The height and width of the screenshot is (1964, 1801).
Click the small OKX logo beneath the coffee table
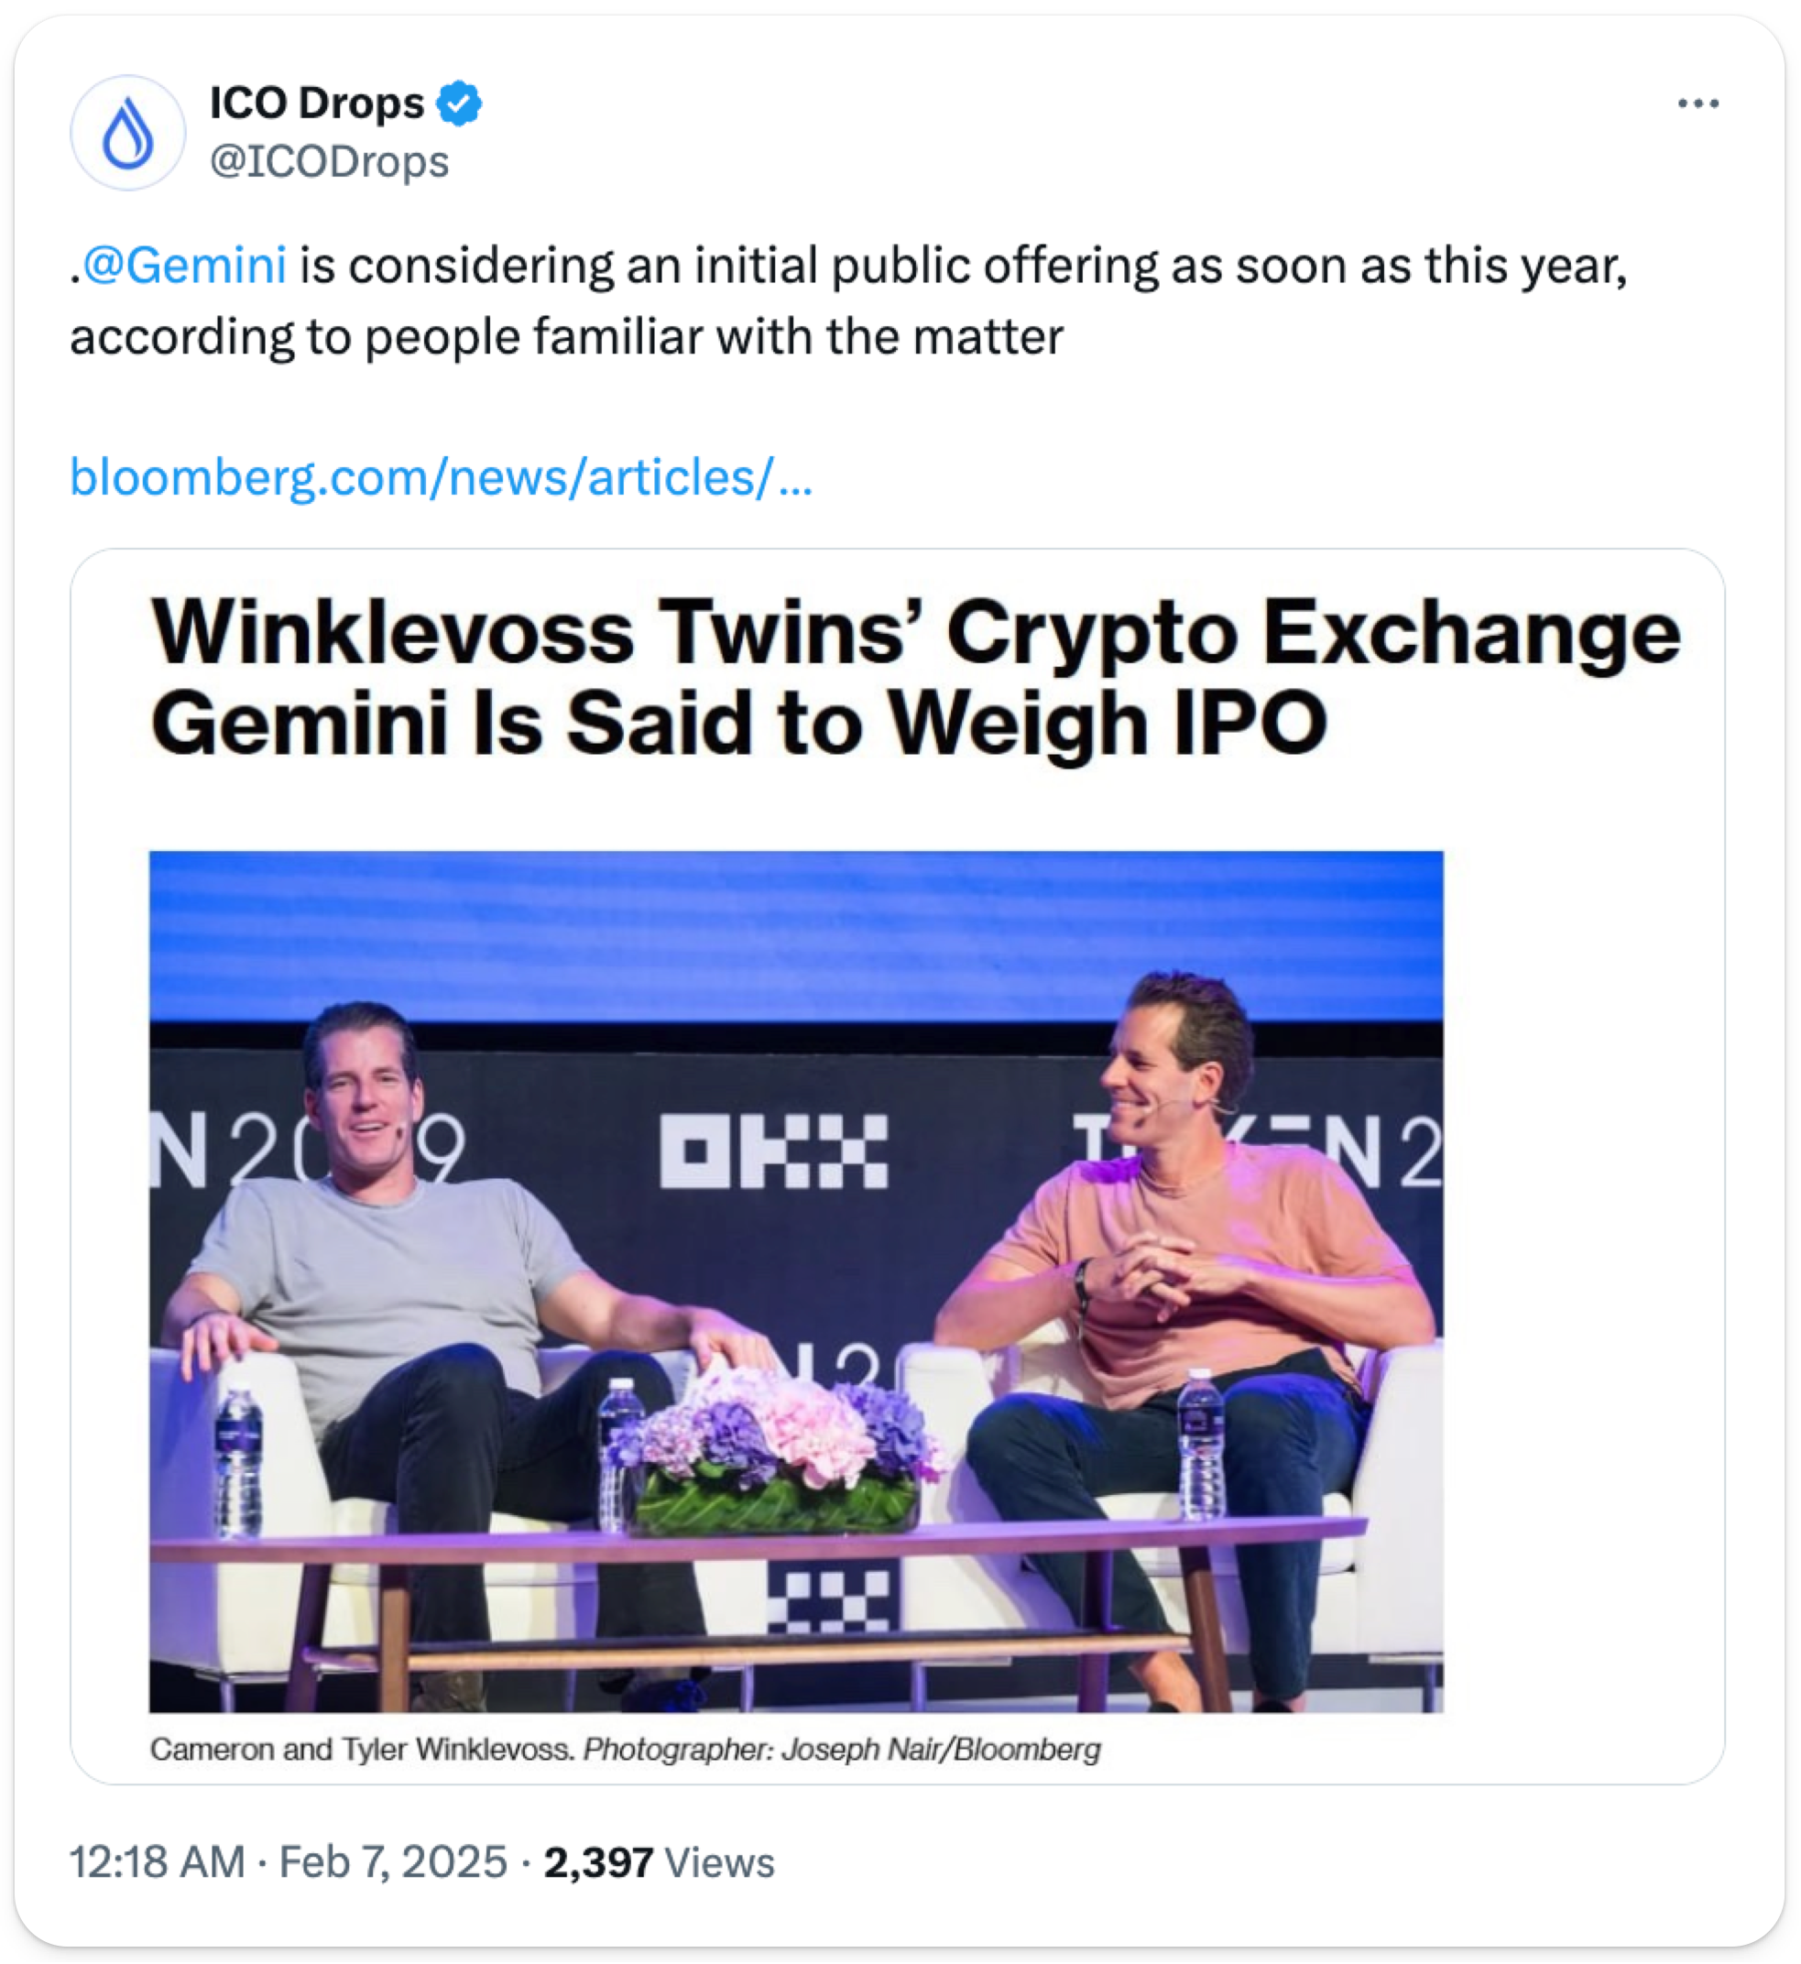point(828,1600)
